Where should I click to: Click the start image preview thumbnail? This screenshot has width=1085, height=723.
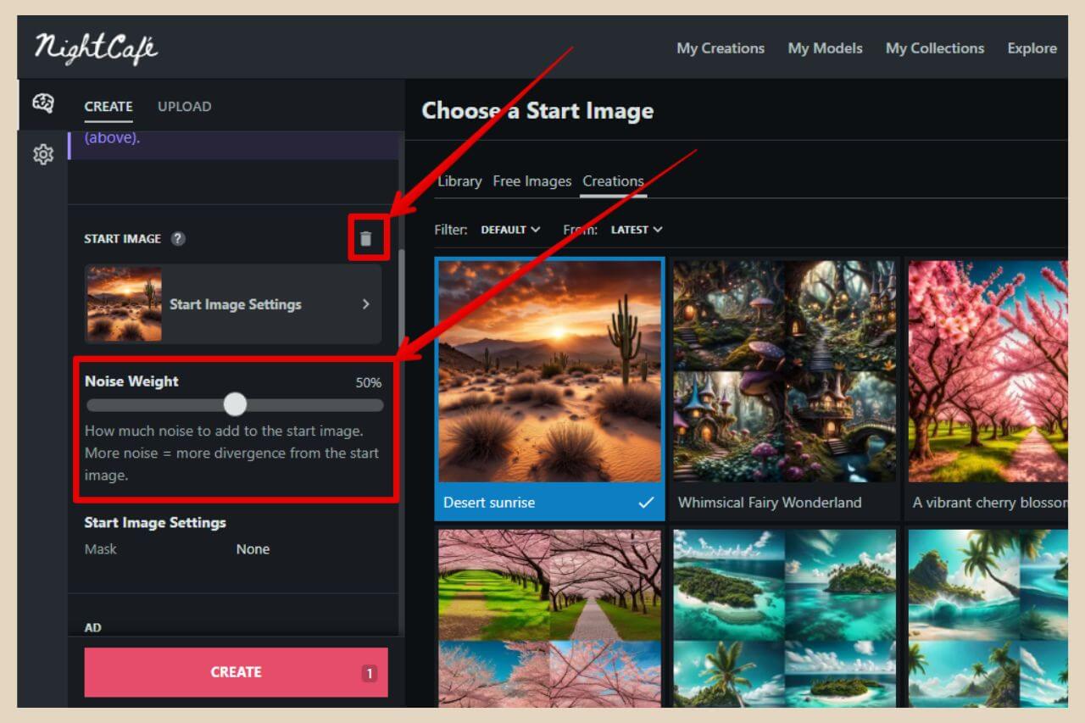coord(124,303)
